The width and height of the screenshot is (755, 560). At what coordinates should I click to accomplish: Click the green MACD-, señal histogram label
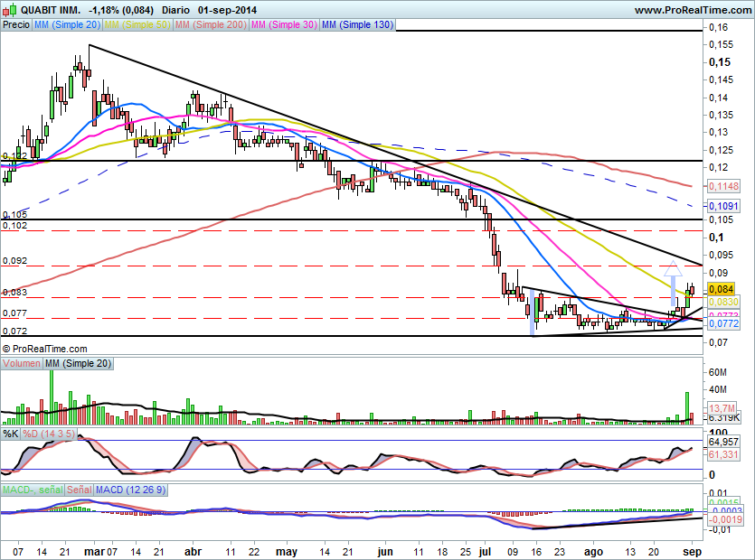click(32, 489)
